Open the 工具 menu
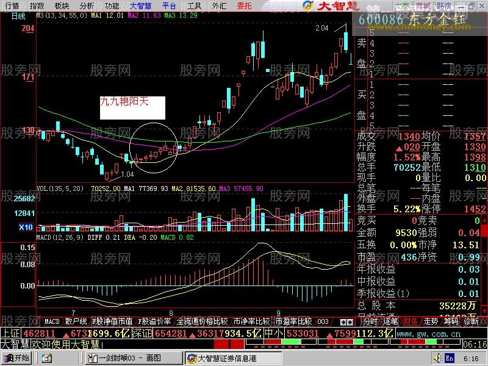 194,5
